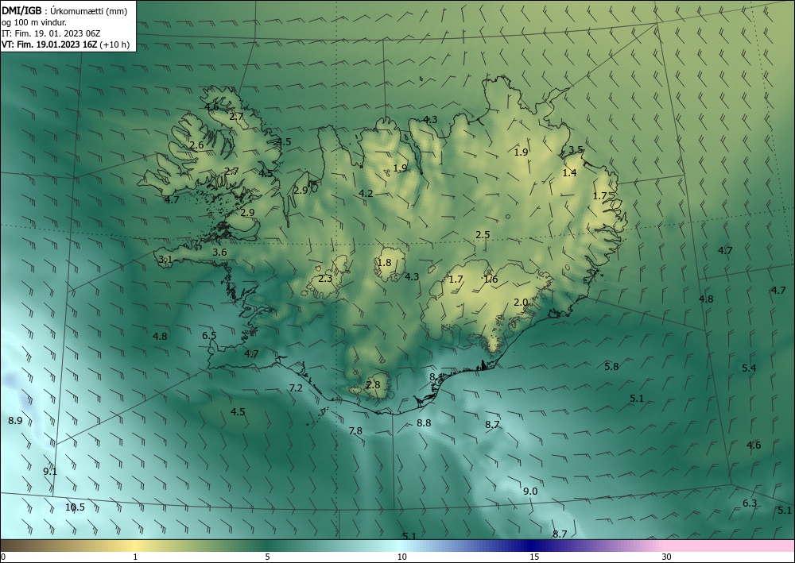Click the 8.9 value on the map
Image resolution: width=795 pixels, height=563 pixels.
tap(16, 420)
